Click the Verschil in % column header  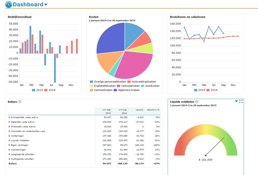(x=152, y=111)
